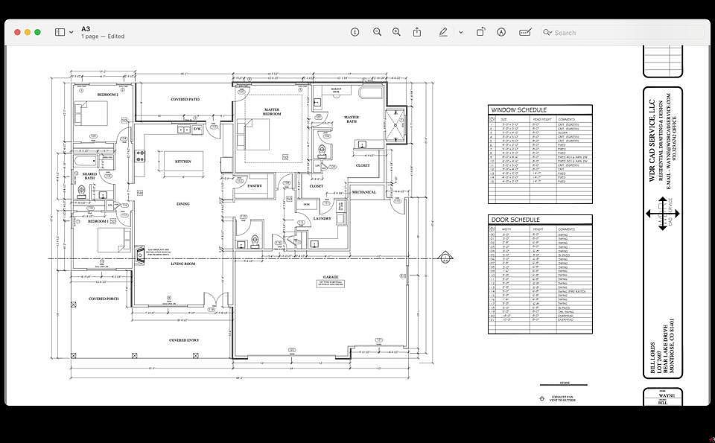Click the A3 document title
The height and width of the screenshot is (443, 715).
click(86, 28)
